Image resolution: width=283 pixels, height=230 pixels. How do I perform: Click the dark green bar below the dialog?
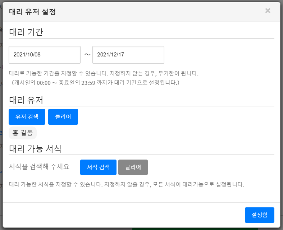[x=195, y=229]
